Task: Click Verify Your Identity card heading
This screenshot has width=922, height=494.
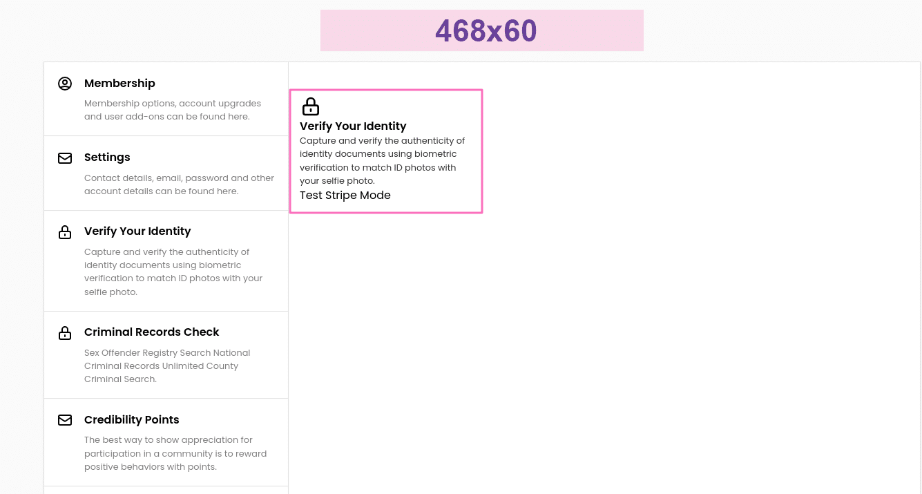Action: pos(353,126)
